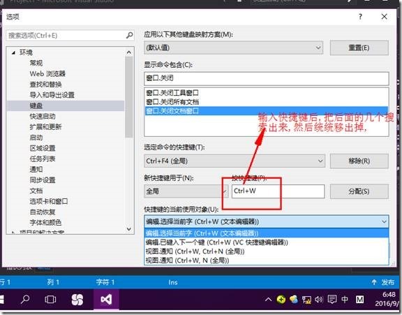
Task: Select 区域设置 tree item
Action: click(43, 148)
